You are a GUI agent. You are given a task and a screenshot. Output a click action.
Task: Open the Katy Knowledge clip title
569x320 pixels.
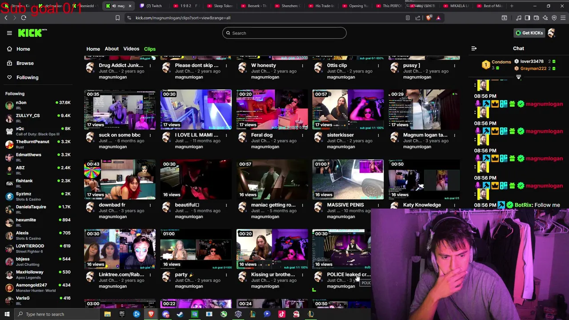pos(422,205)
